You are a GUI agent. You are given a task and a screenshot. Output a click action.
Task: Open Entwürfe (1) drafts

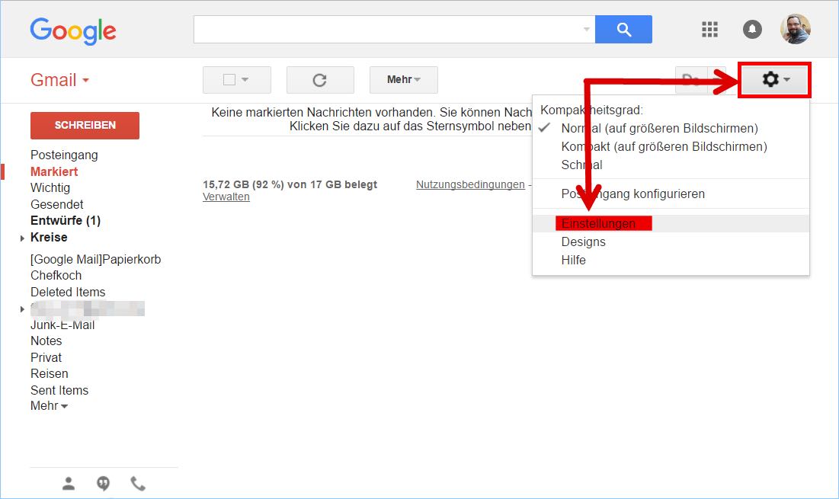66,221
